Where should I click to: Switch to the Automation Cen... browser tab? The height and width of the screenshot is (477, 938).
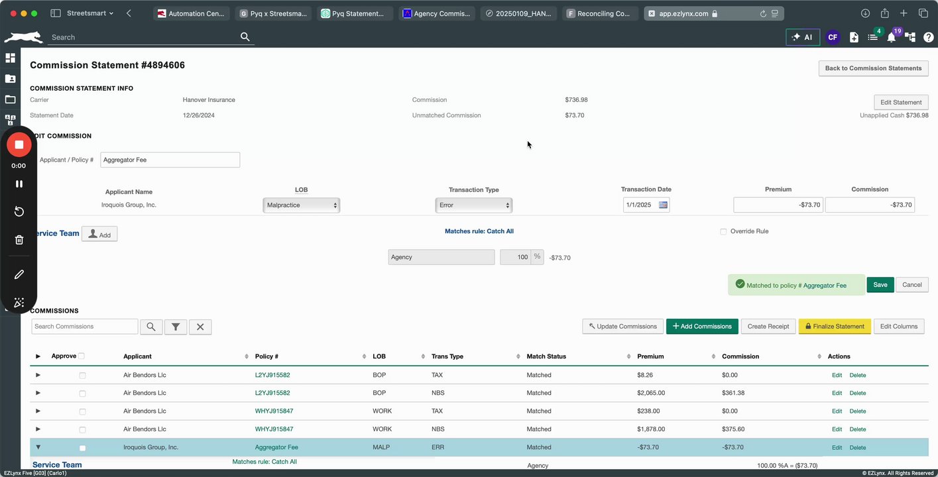[x=192, y=13]
